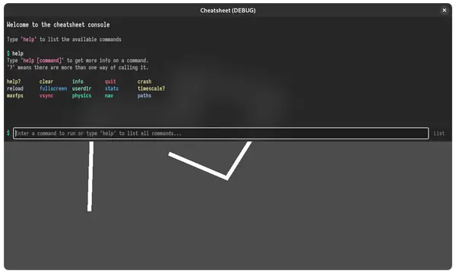
Task: Click the 'clear' command text
Action: [46, 81]
